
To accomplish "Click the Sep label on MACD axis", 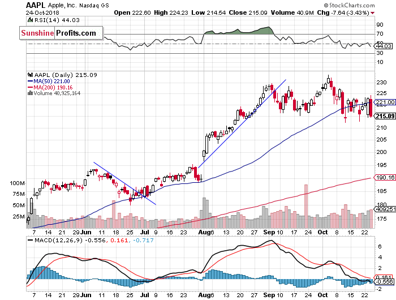I will 269,295.
